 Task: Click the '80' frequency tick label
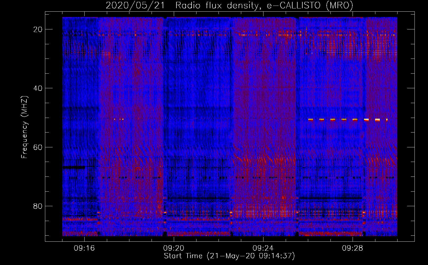(38, 206)
